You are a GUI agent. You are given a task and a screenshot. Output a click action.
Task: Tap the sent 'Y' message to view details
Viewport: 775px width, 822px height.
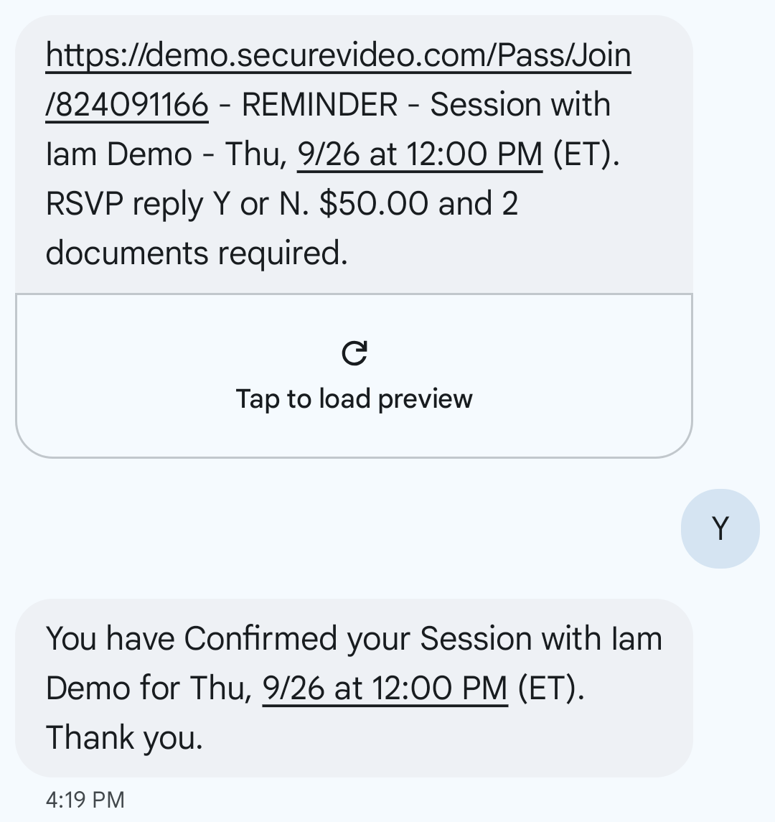(x=719, y=528)
